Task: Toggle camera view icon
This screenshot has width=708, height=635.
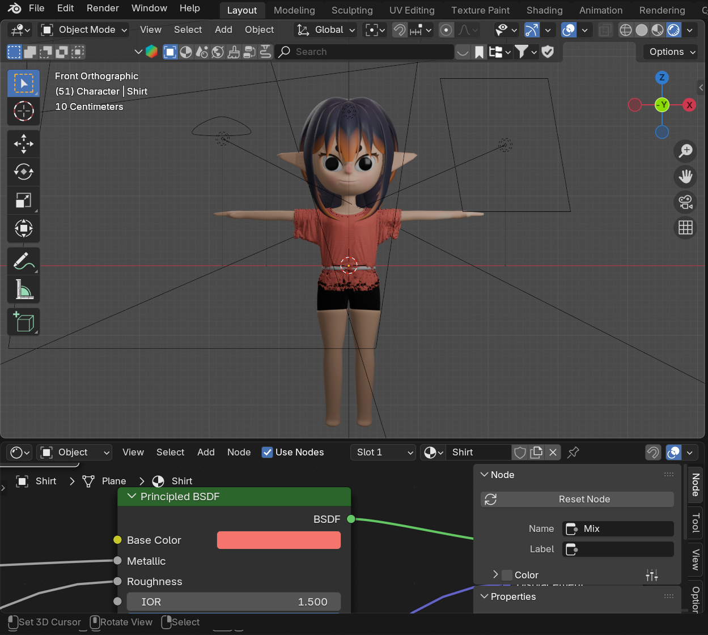Action: [685, 202]
